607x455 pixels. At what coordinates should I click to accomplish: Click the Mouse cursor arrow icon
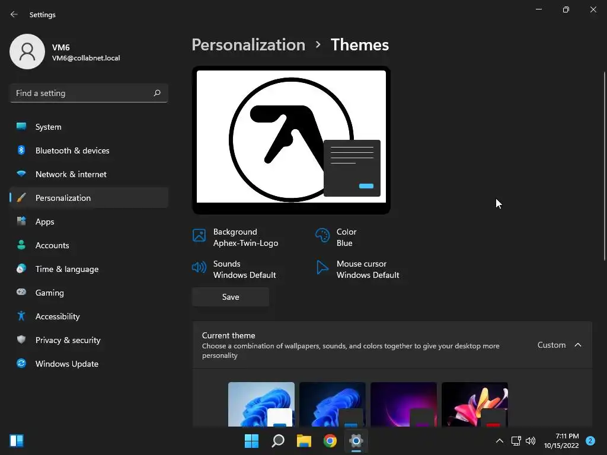point(322,267)
